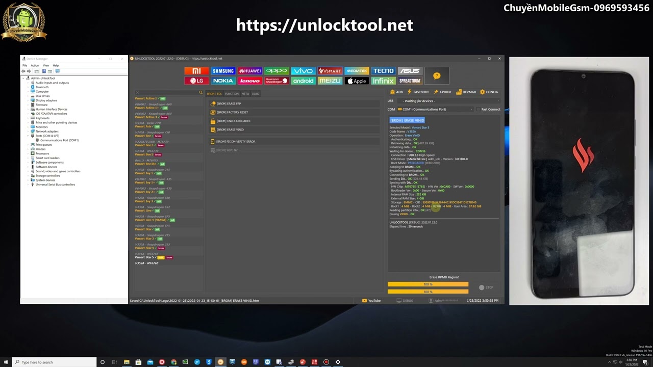The height and width of the screenshot is (367, 653).
Task: Select the Lenovo brand logo
Action: [x=249, y=81]
